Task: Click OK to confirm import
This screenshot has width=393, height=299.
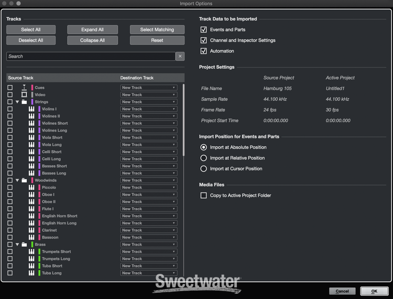Action: point(374,291)
